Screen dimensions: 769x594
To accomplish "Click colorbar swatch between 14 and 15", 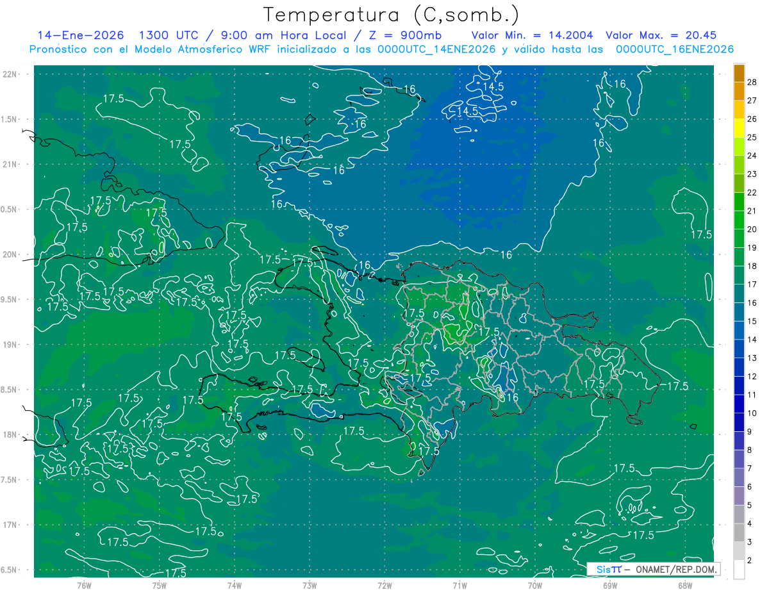I will pyautogui.click(x=739, y=331).
